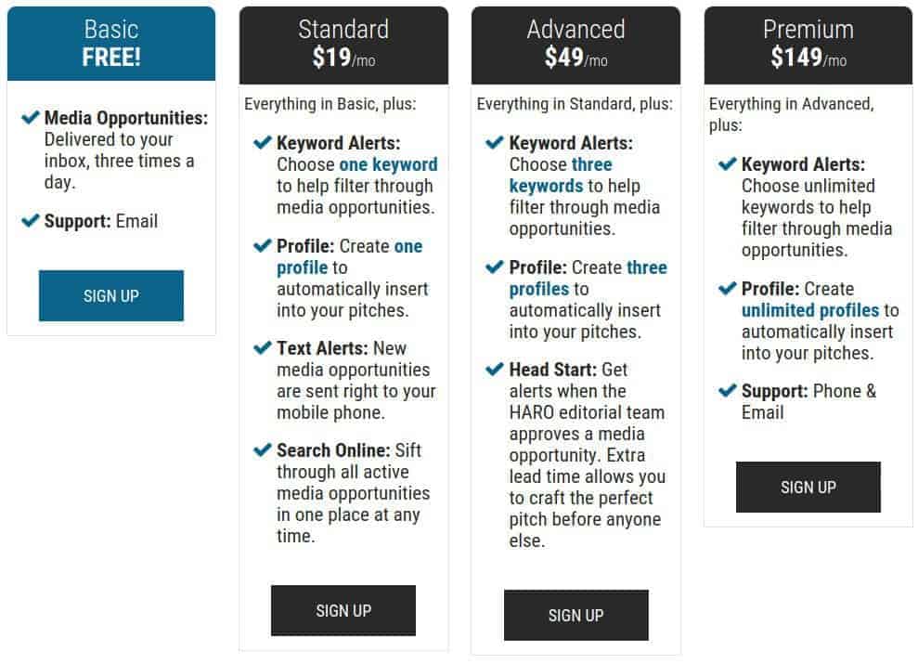
Task: Select the Premium $149/mo plan header
Action: [808, 45]
